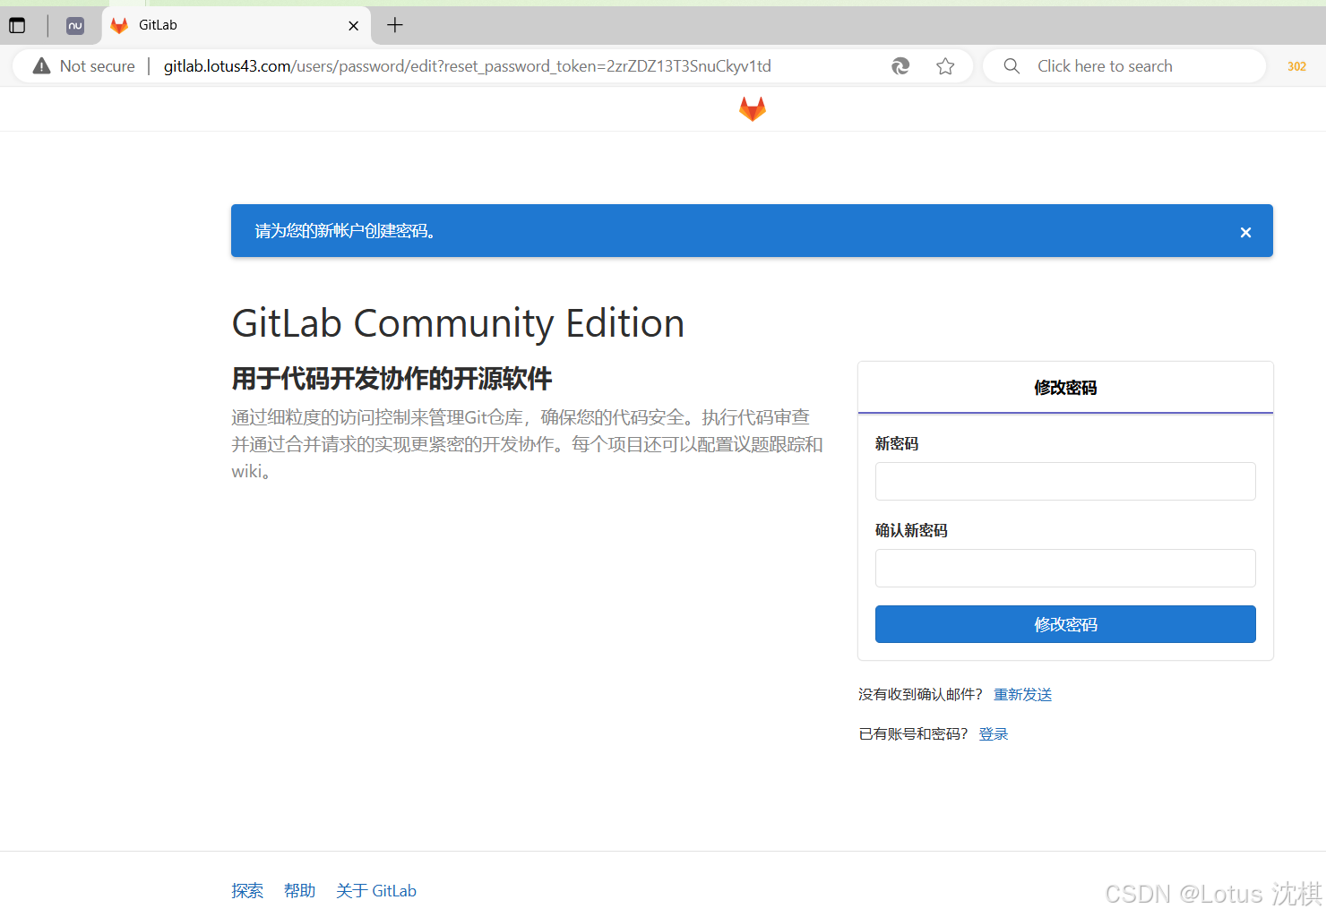Close the GitLab browser tab
This screenshot has height=917, width=1326.
(x=354, y=26)
